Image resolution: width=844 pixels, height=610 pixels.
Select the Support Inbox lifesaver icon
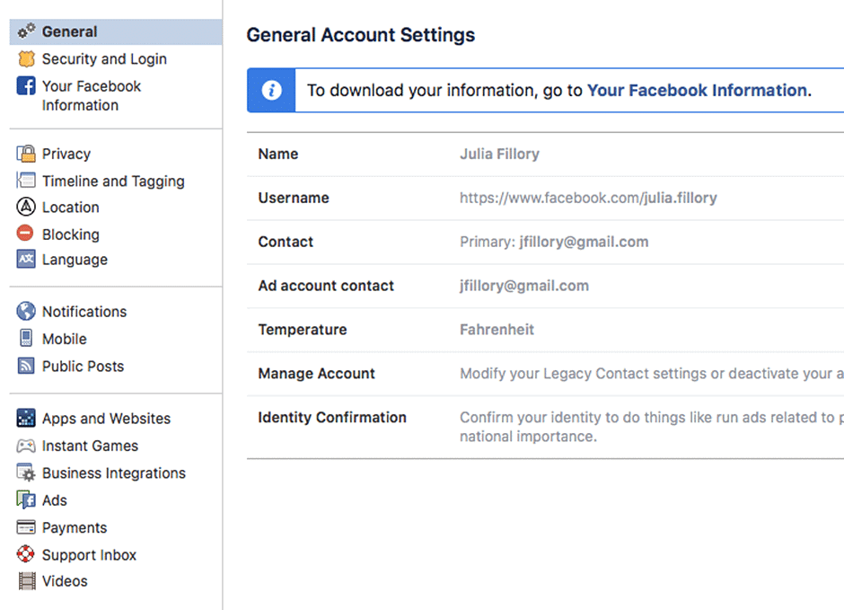click(24, 554)
